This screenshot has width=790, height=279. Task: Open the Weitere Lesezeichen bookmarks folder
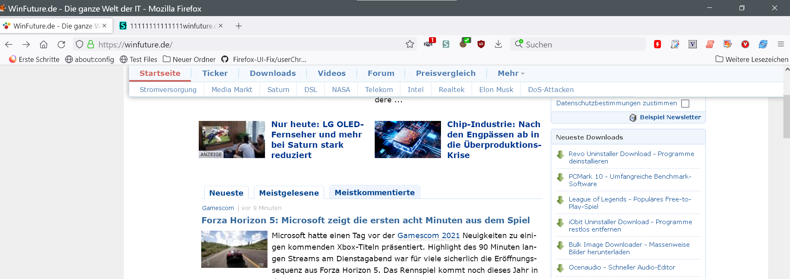click(752, 59)
